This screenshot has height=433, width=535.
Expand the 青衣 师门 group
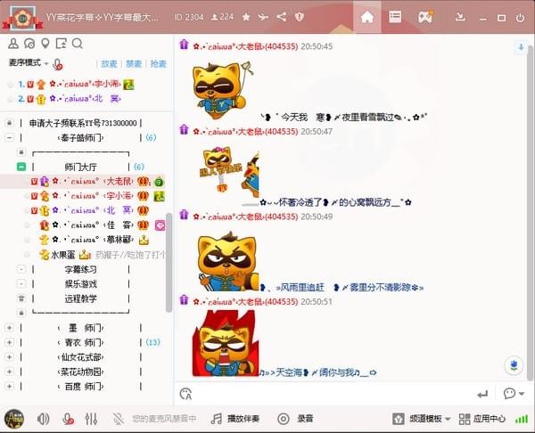click(10, 342)
